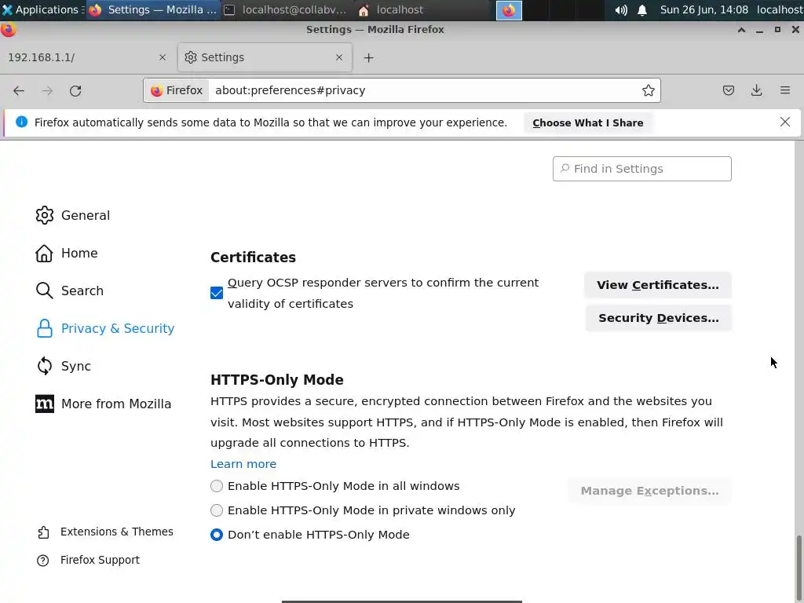Reload the current page

click(75, 90)
